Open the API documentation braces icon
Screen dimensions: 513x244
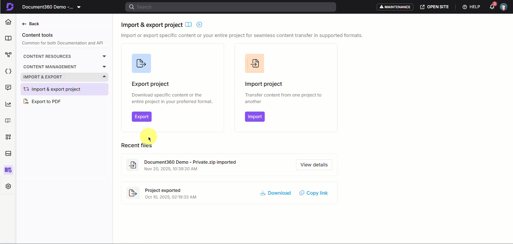coord(8,71)
